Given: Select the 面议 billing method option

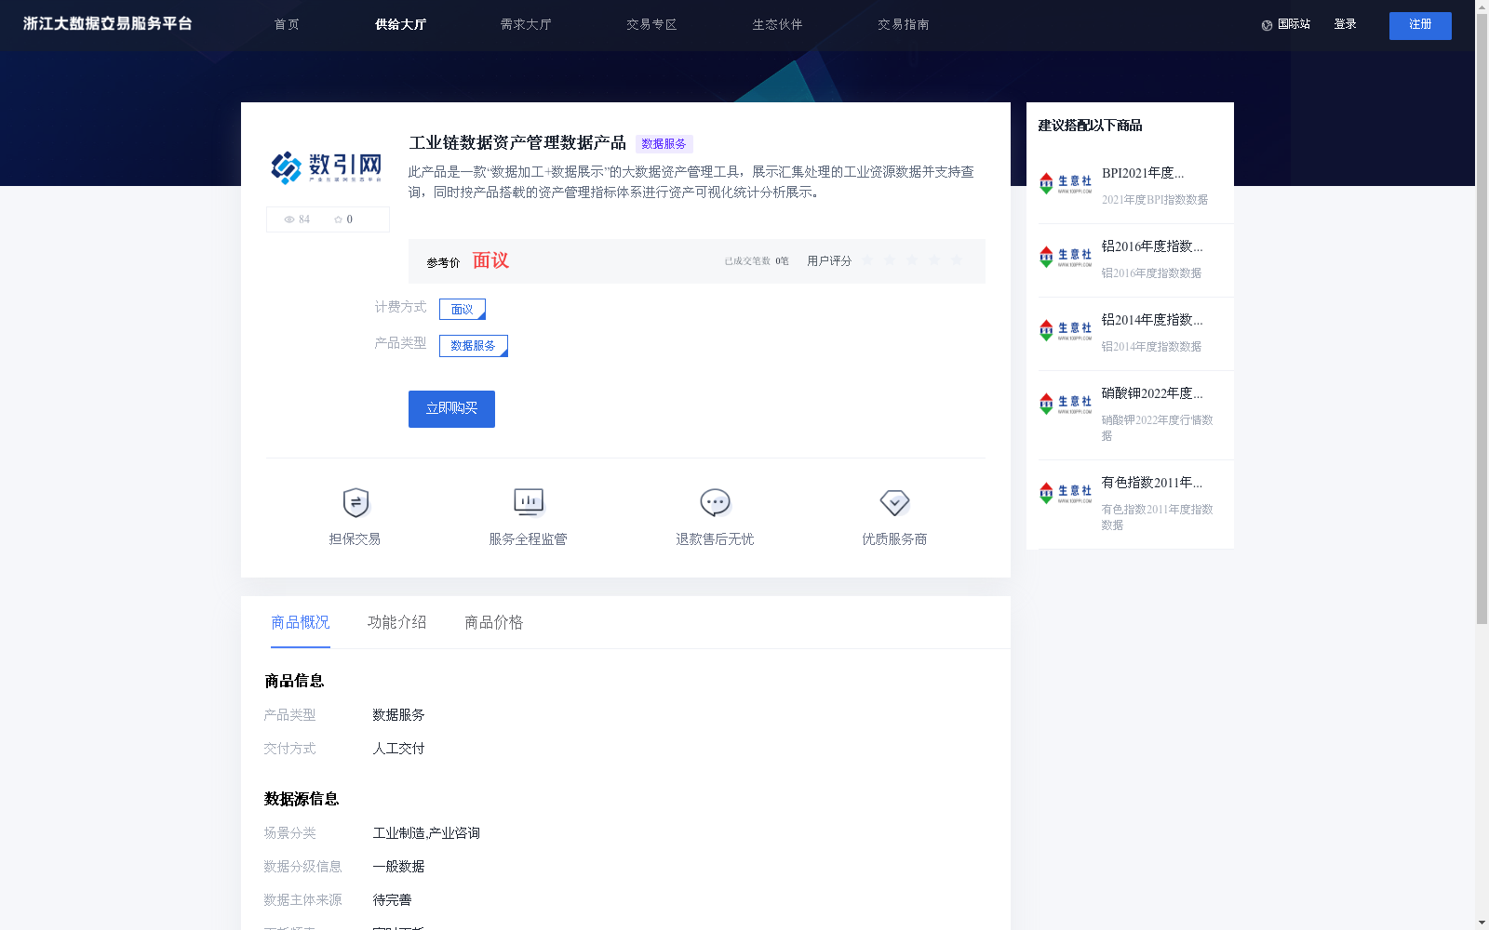Looking at the screenshot, I should (x=463, y=309).
